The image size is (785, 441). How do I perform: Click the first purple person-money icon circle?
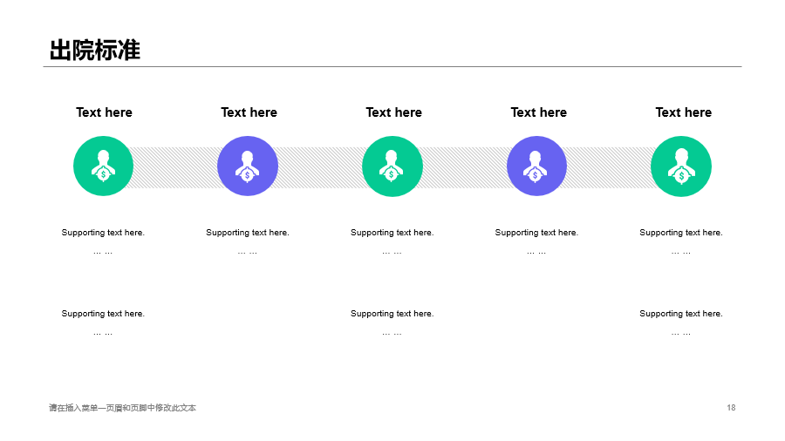pyautogui.click(x=248, y=166)
